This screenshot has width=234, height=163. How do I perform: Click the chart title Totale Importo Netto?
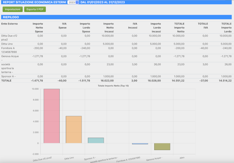click(113, 86)
